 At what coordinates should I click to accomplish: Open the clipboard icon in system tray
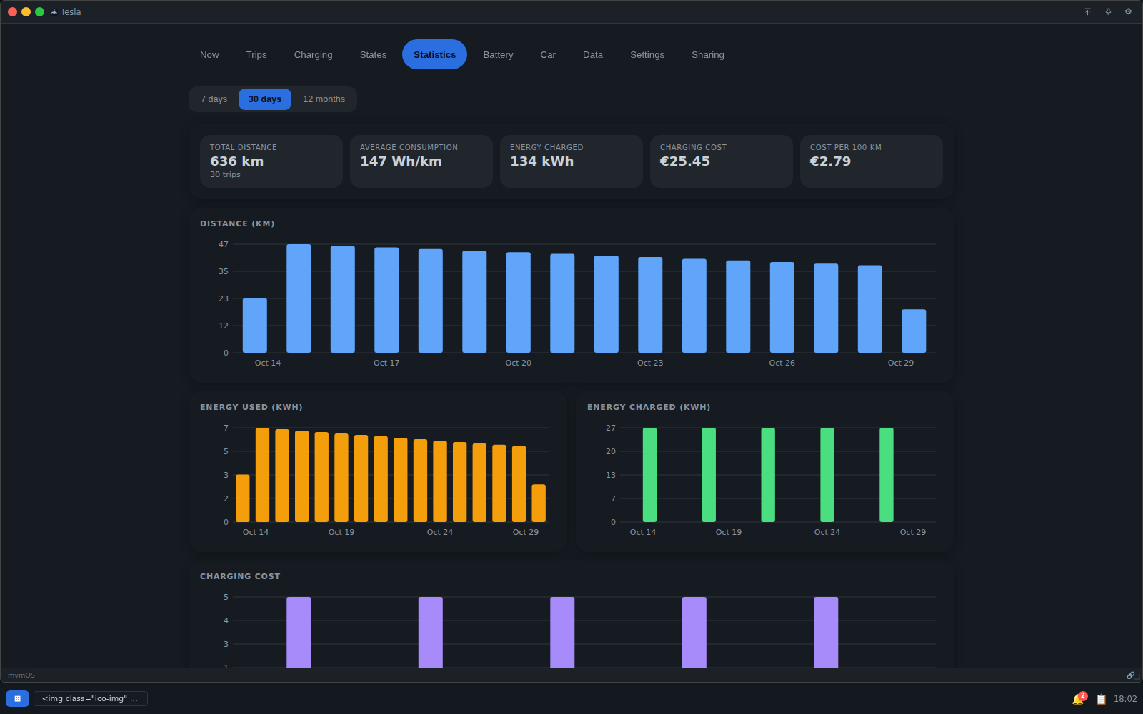tap(1101, 699)
